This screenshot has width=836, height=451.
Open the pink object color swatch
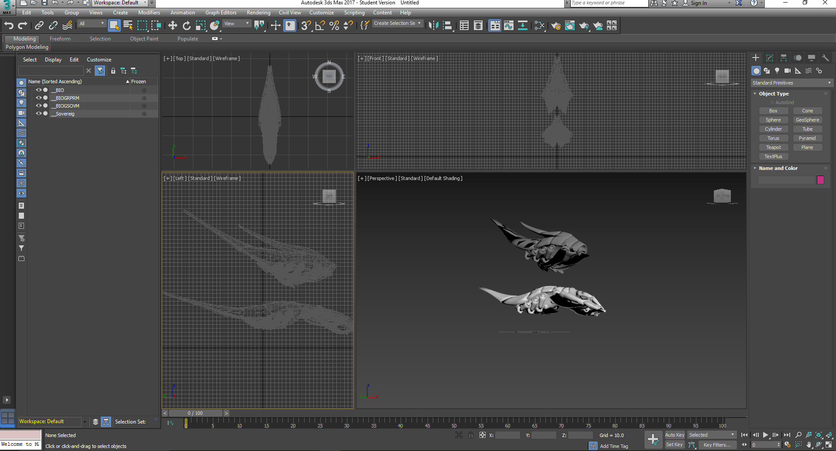[820, 180]
